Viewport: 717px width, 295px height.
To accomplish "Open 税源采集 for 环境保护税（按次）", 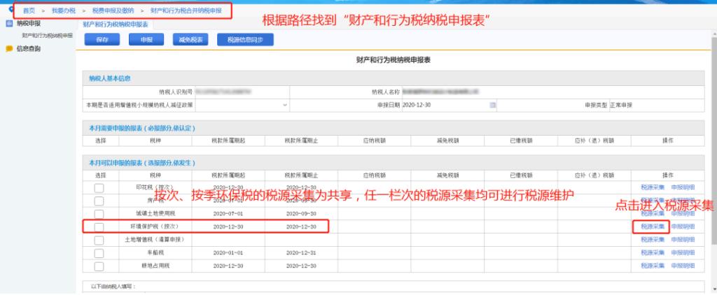I will tap(652, 226).
